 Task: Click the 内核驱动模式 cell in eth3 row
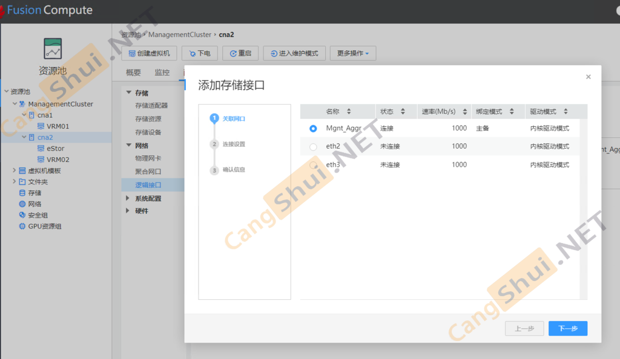pyautogui.click(x=550, y=165)
